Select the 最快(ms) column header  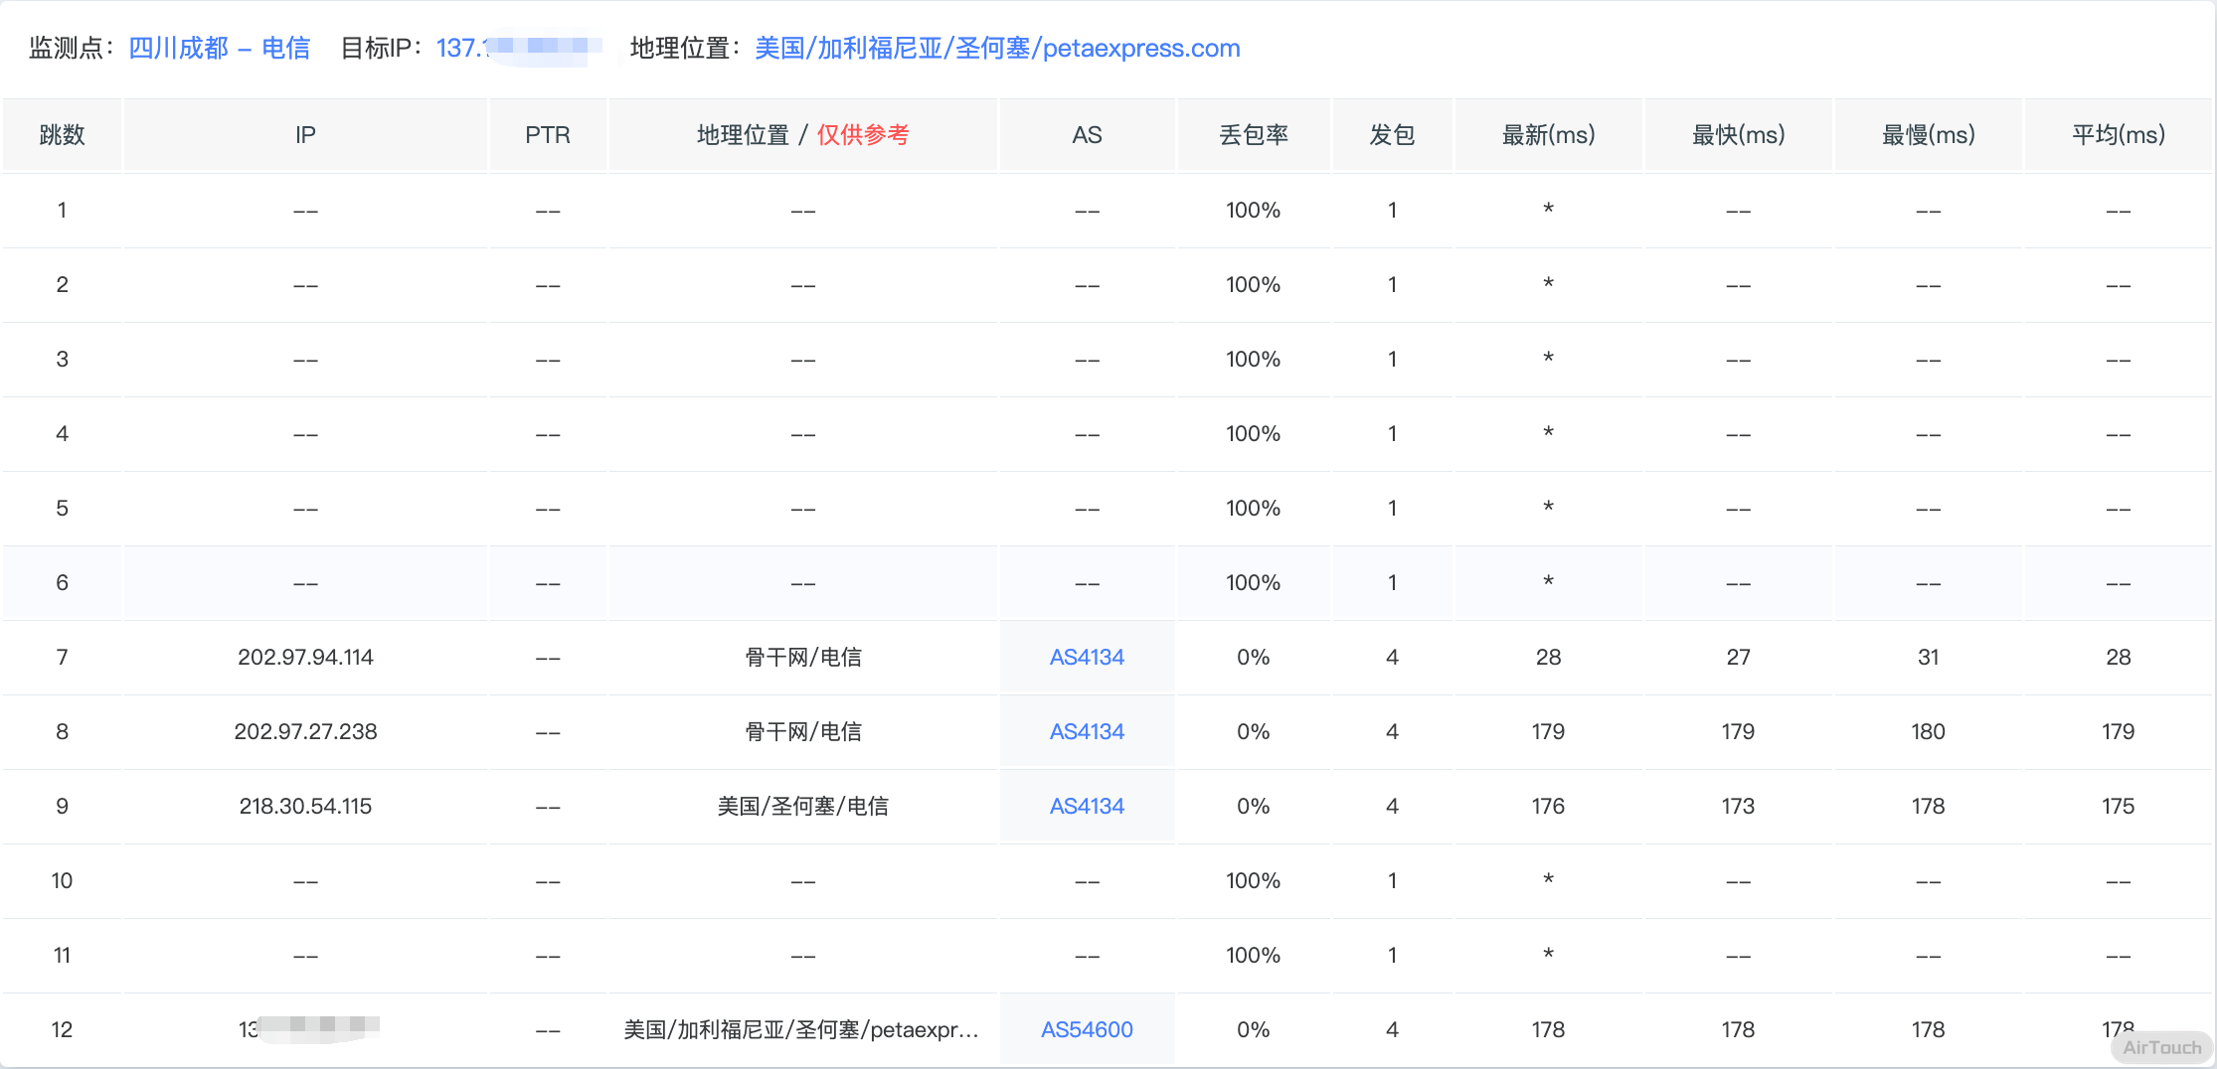pyautogui.click(x=1738, y=135)
